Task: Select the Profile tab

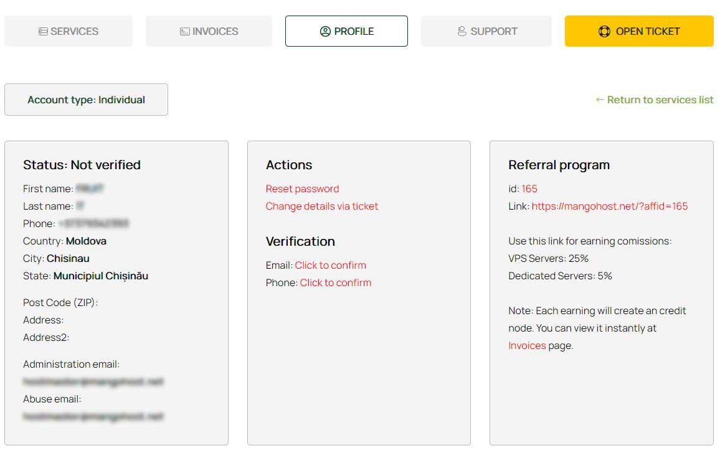Action: 346,31
